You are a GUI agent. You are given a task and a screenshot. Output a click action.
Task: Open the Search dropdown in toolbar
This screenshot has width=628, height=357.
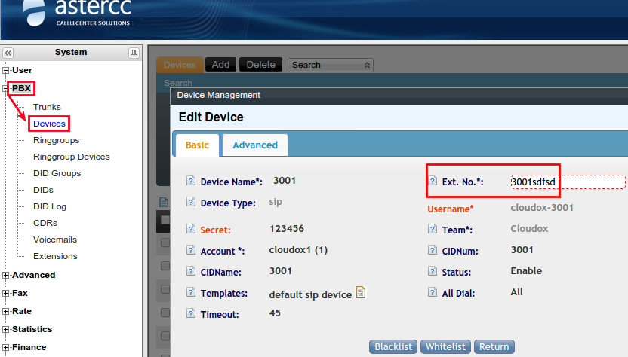[x=331, y=65]
